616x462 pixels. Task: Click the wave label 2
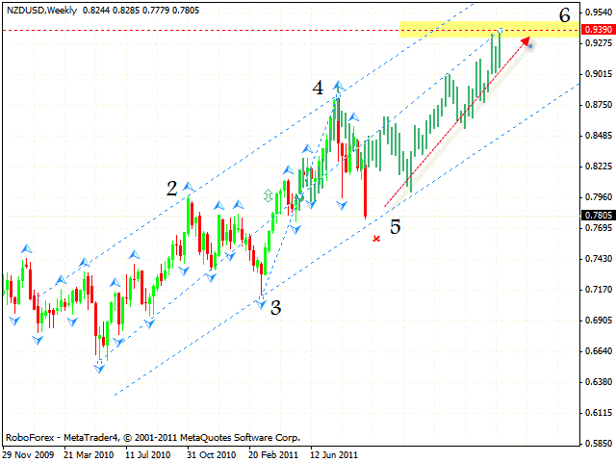171,189
